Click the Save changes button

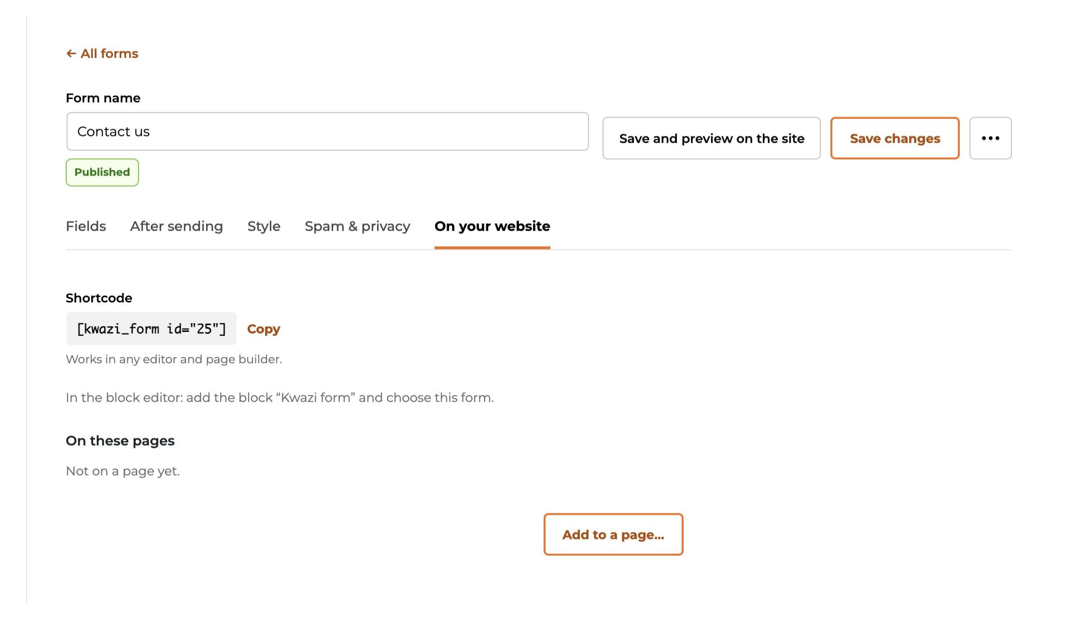point(895,138)
